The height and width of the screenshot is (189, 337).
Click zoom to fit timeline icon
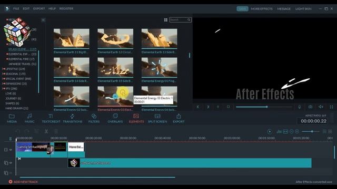(285, 131)
